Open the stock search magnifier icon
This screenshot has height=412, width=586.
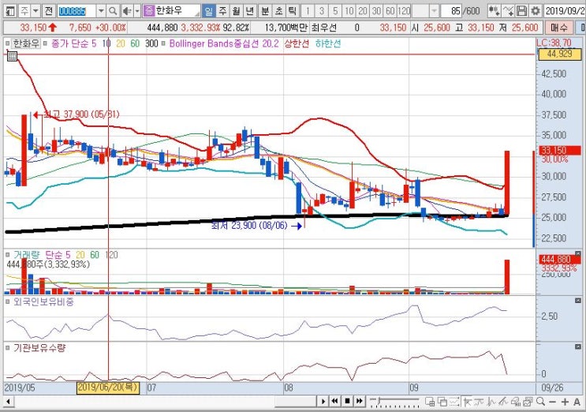pos(113,11)
